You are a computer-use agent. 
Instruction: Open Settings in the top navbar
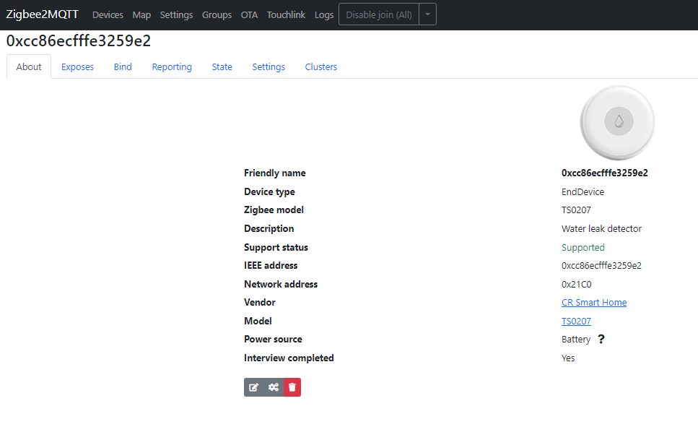(x=176, y=14)
